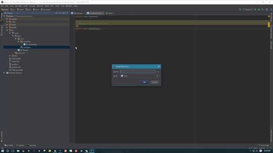The width and height of the screenshot is (273, 153).
Task: Click the Credentials class icon in project tree
Action: point(24,44)
